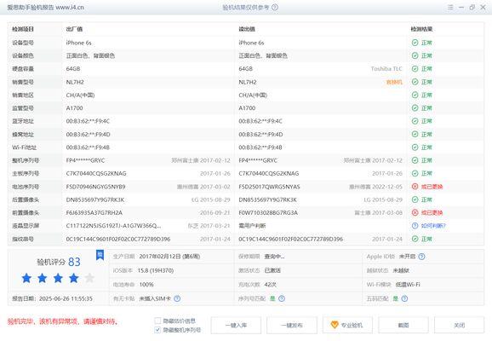Click the orange 官换机 tag
The height and width of the screenshot is (341, 492).
click(394, 82)
